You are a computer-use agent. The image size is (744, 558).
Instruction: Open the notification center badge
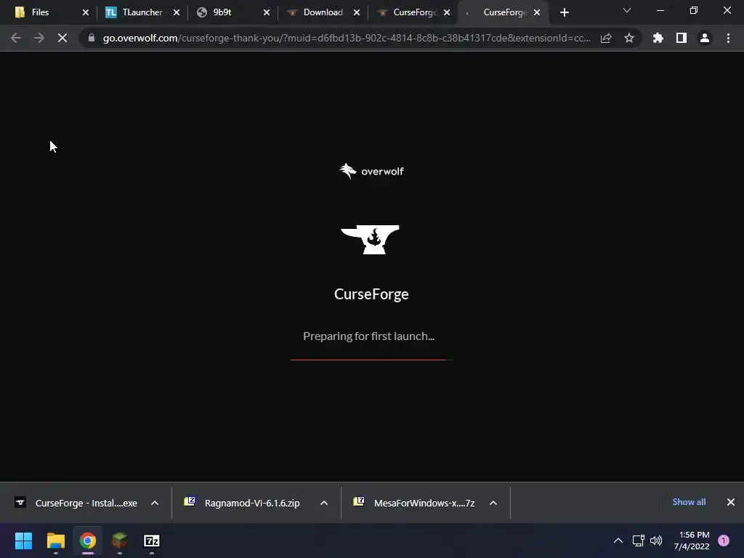click(724, 541)
